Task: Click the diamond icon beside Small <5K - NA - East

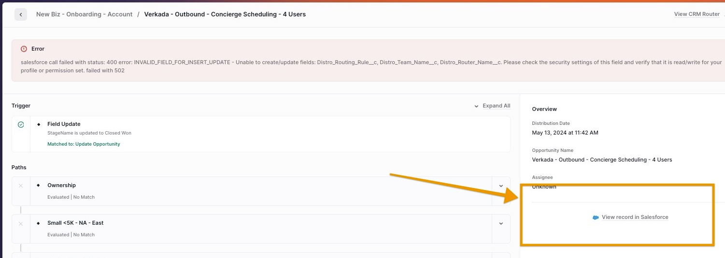Action: tap(39, 223)
